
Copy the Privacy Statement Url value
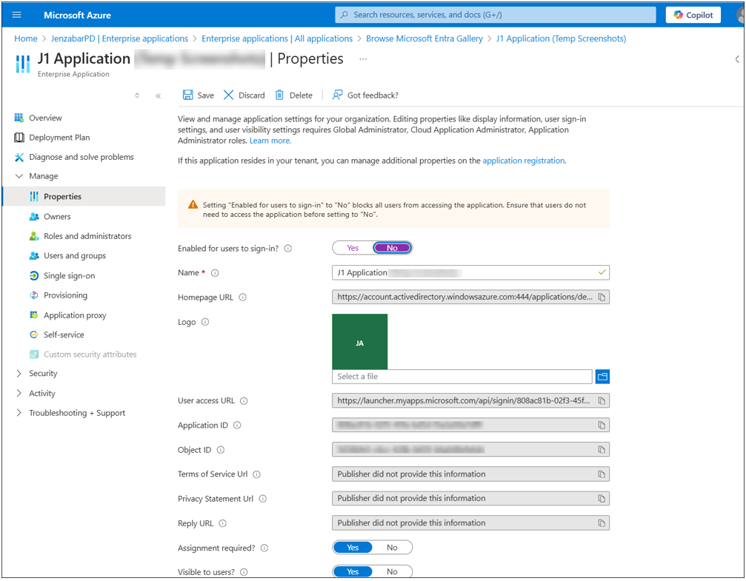[602, 499]
